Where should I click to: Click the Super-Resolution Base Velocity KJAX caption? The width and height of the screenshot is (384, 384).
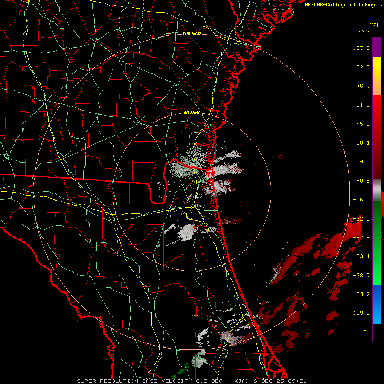pos(192,381)
